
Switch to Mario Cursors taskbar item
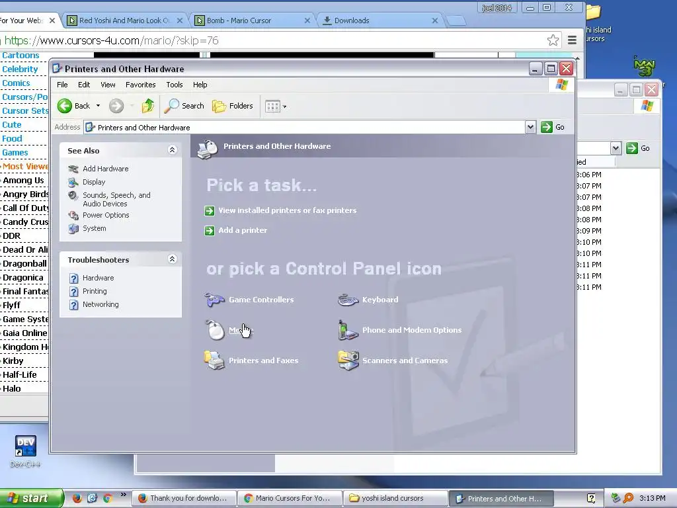coord(290,498)
